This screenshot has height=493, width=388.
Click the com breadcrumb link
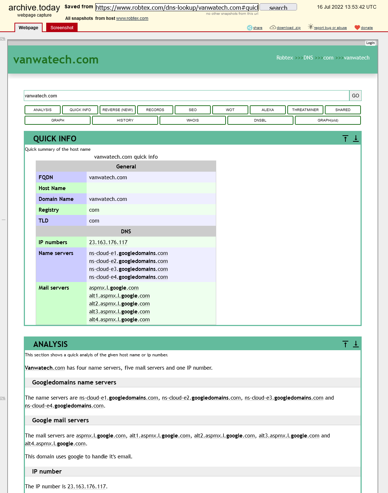tap(328, 58)
